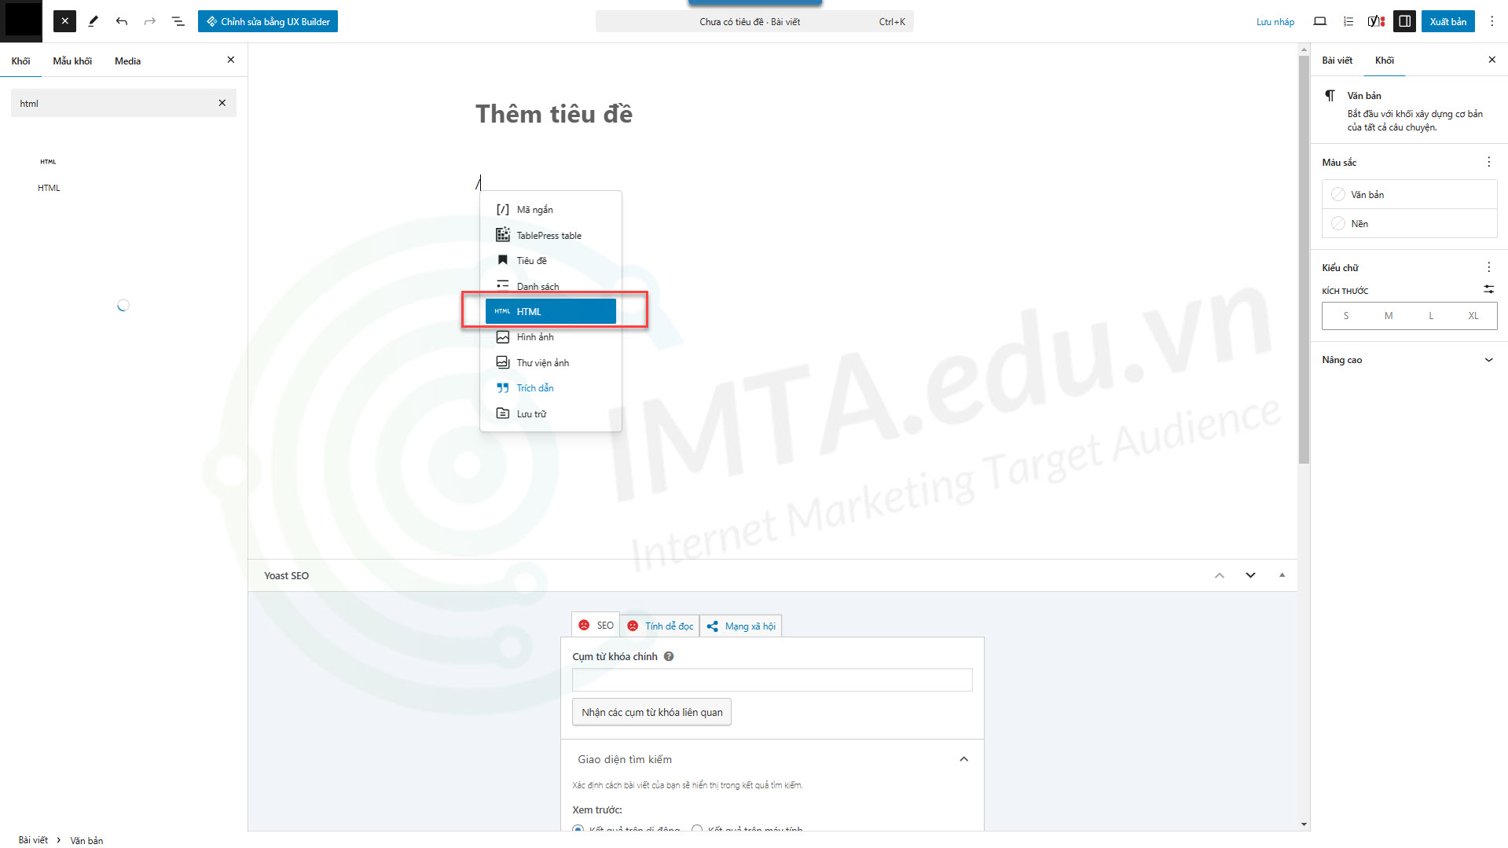Viewport: 1508px width, 848px height.
Task: Switch to the Media tab
Action: point(127,61)
